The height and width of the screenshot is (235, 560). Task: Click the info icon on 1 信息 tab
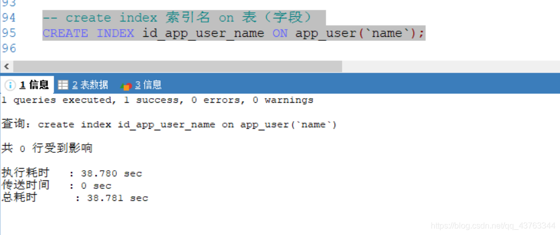(10, 85)
